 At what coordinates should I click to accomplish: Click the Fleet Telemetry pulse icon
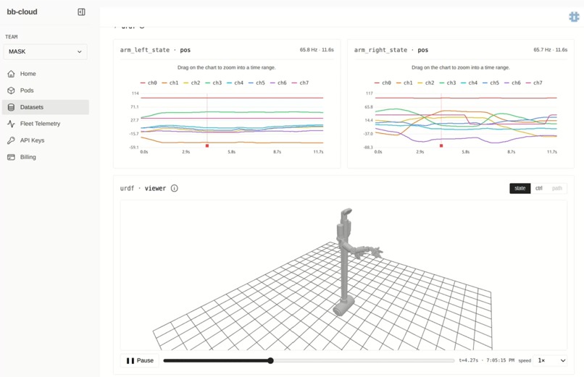(x=11, y=124)
